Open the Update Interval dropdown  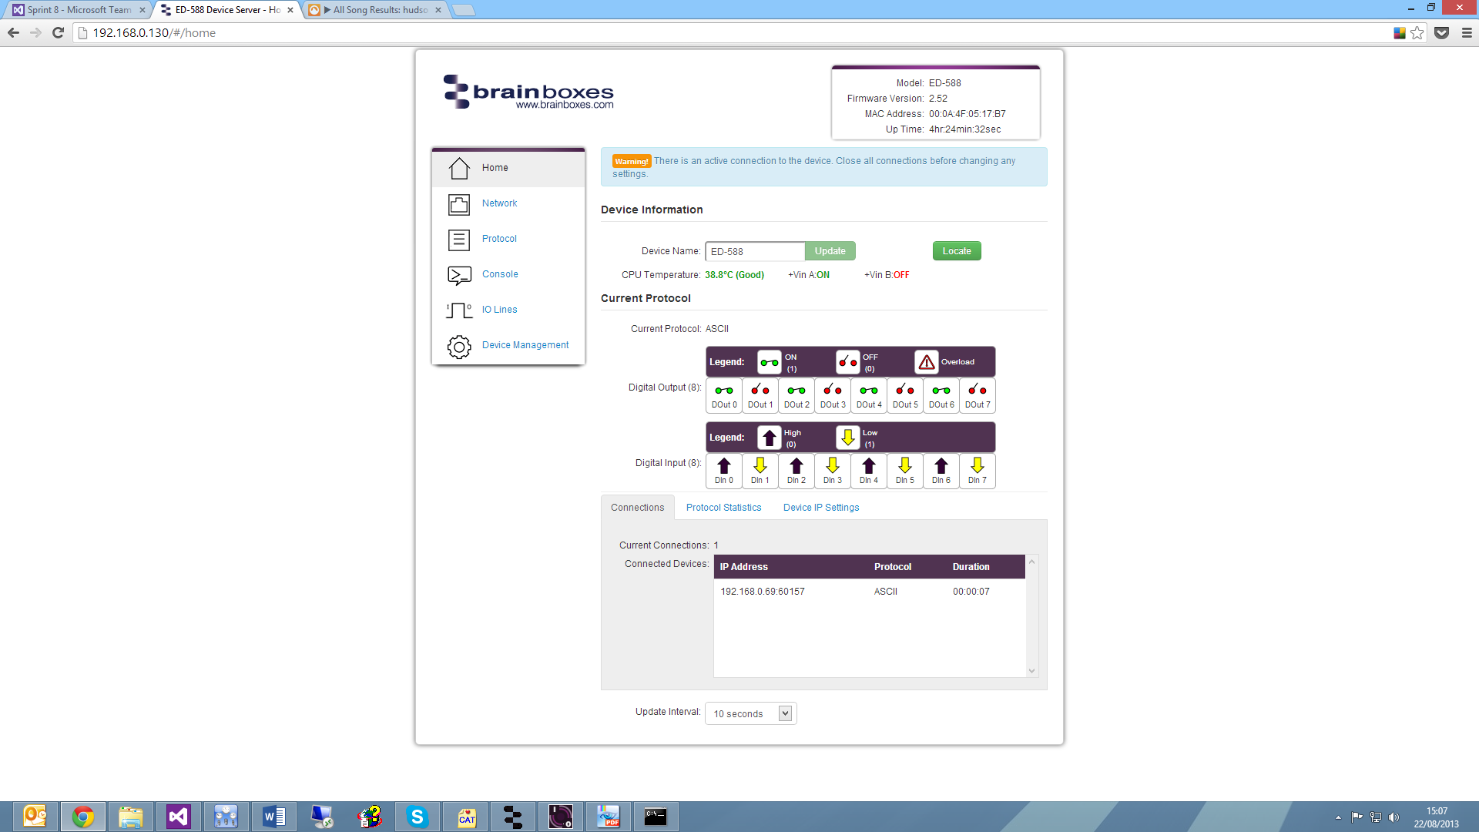click(785, 713)
